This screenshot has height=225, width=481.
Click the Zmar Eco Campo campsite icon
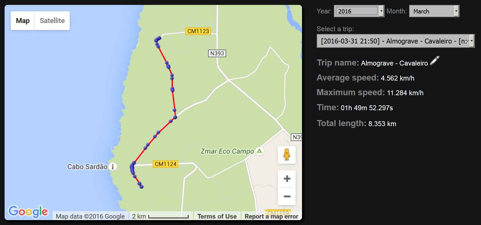tap(259, 151)
